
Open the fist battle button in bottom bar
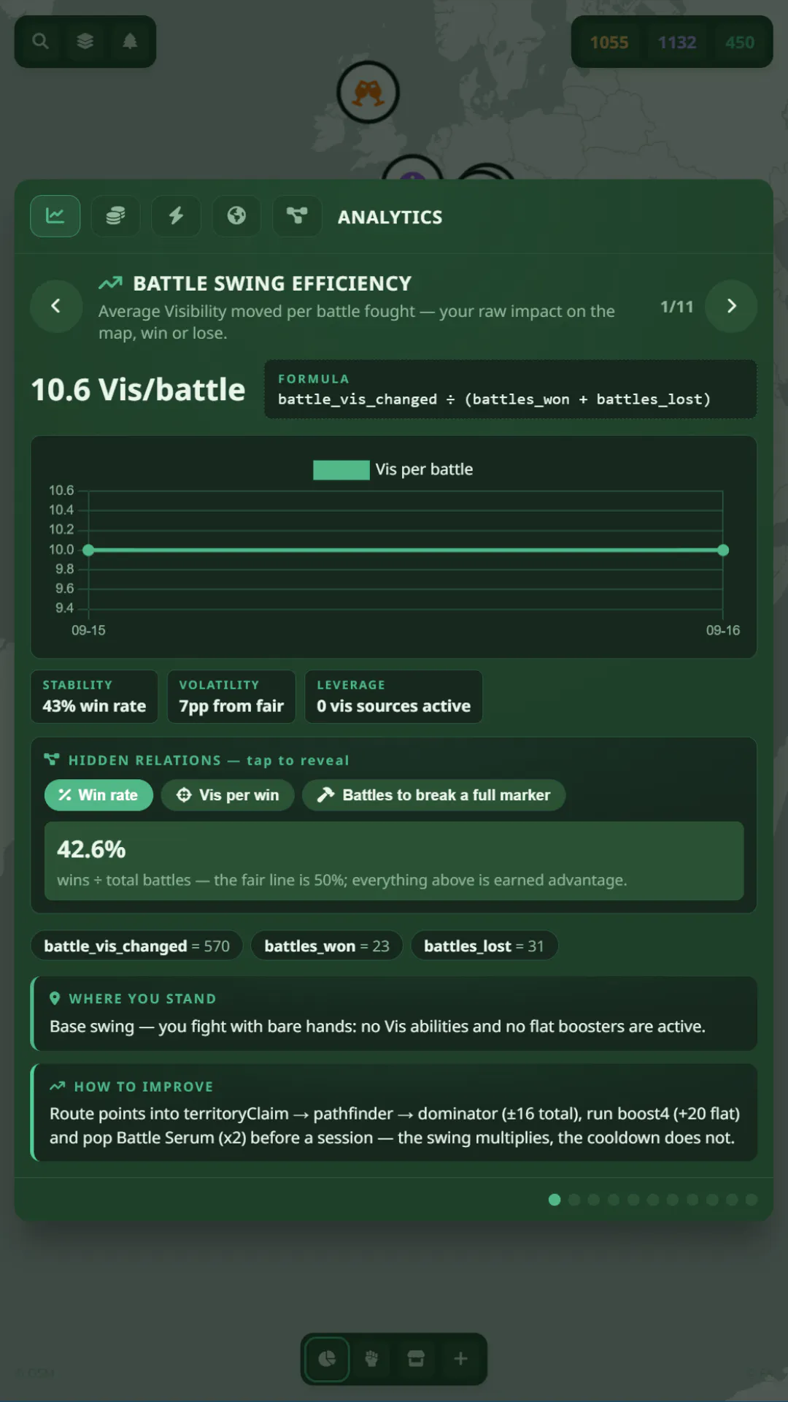(x=371, y=1359)
